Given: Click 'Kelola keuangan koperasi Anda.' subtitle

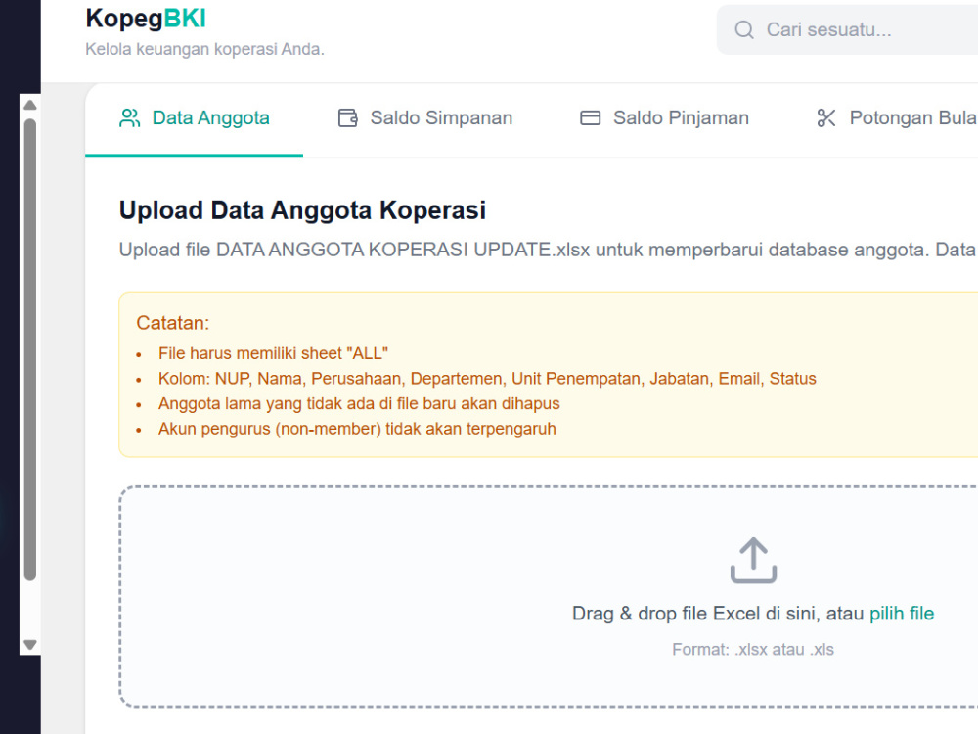Looking at the screenshot, I should 204,49.
